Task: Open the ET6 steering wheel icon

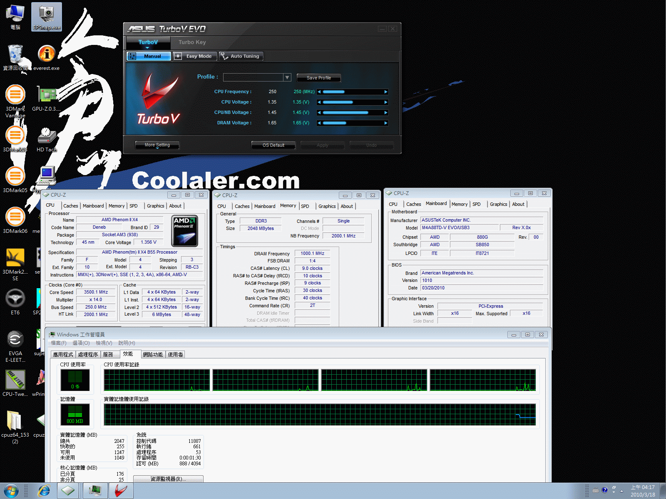Action: 15,302
